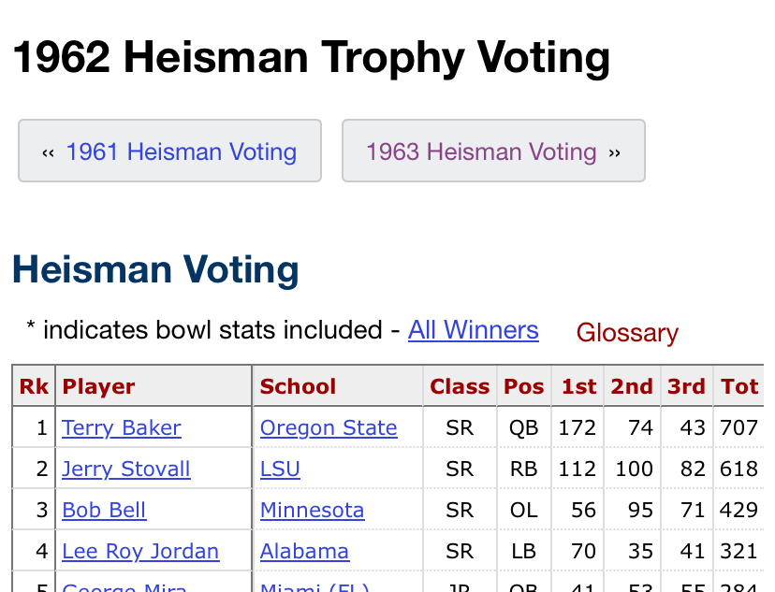
Task: Visit the LSU school link
Action: click(x=280, y=469)
